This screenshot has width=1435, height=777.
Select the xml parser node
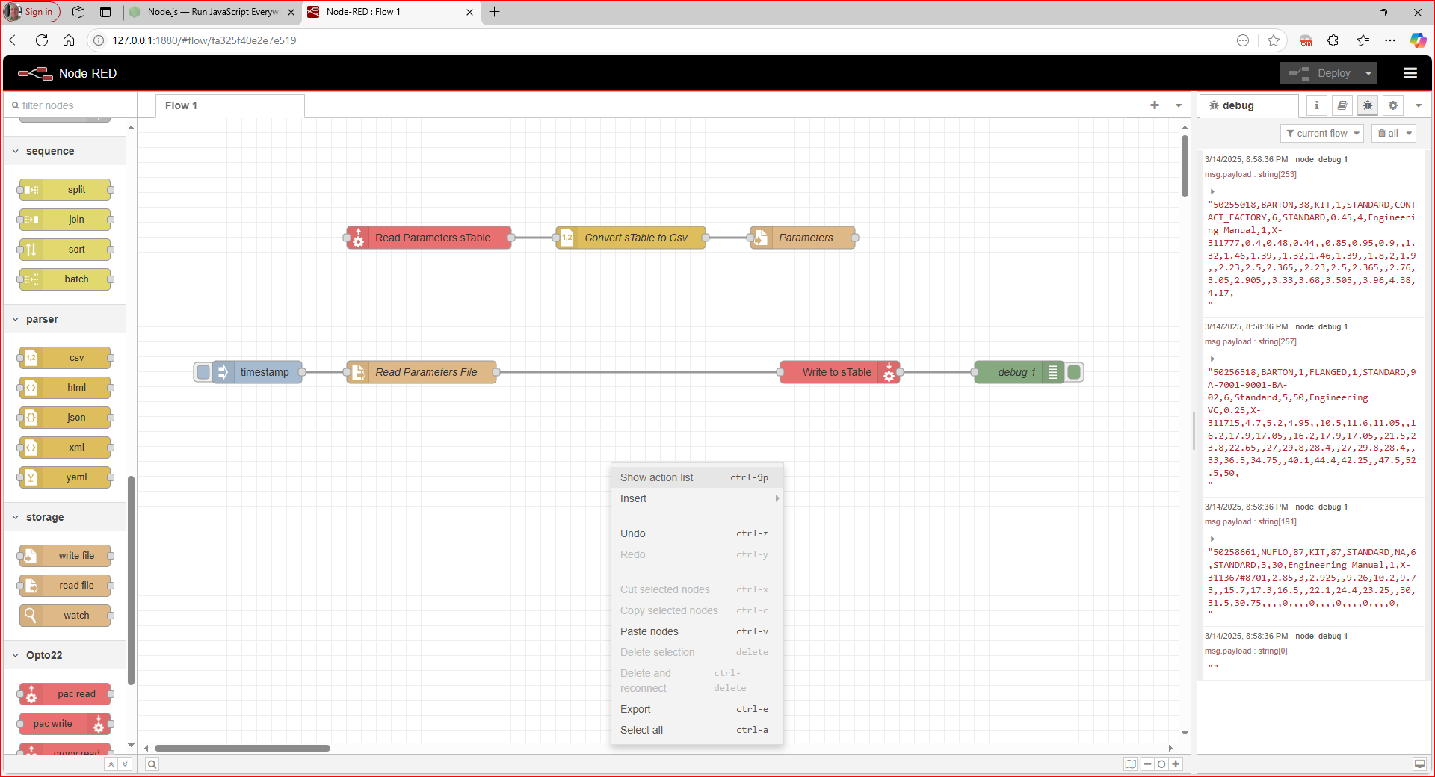[66, 448]
